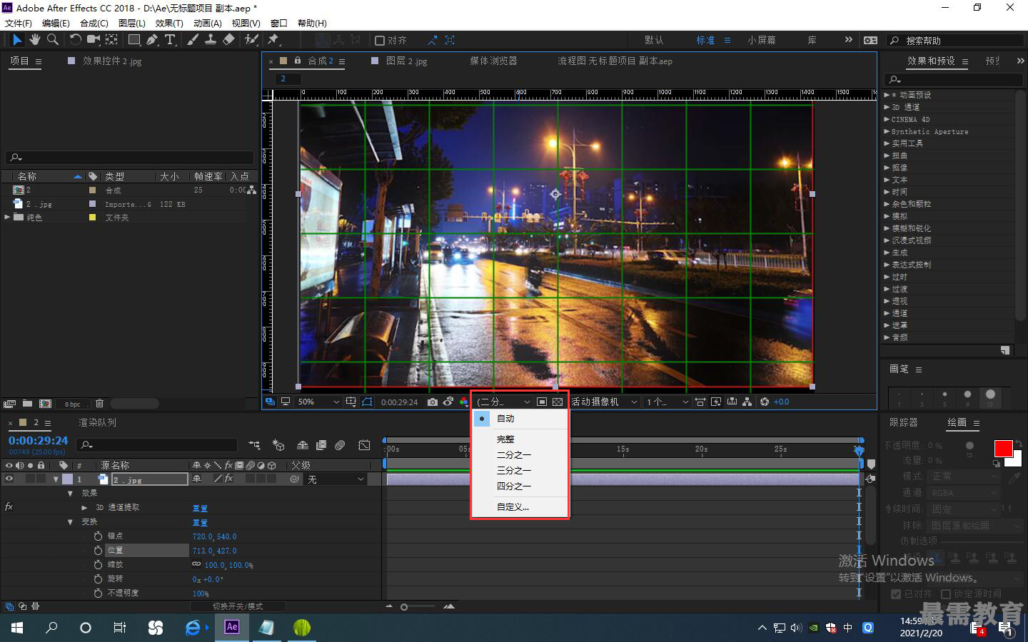1028x642 pixels.
Task: Open the 合成(C) menu
Action: 94,23
